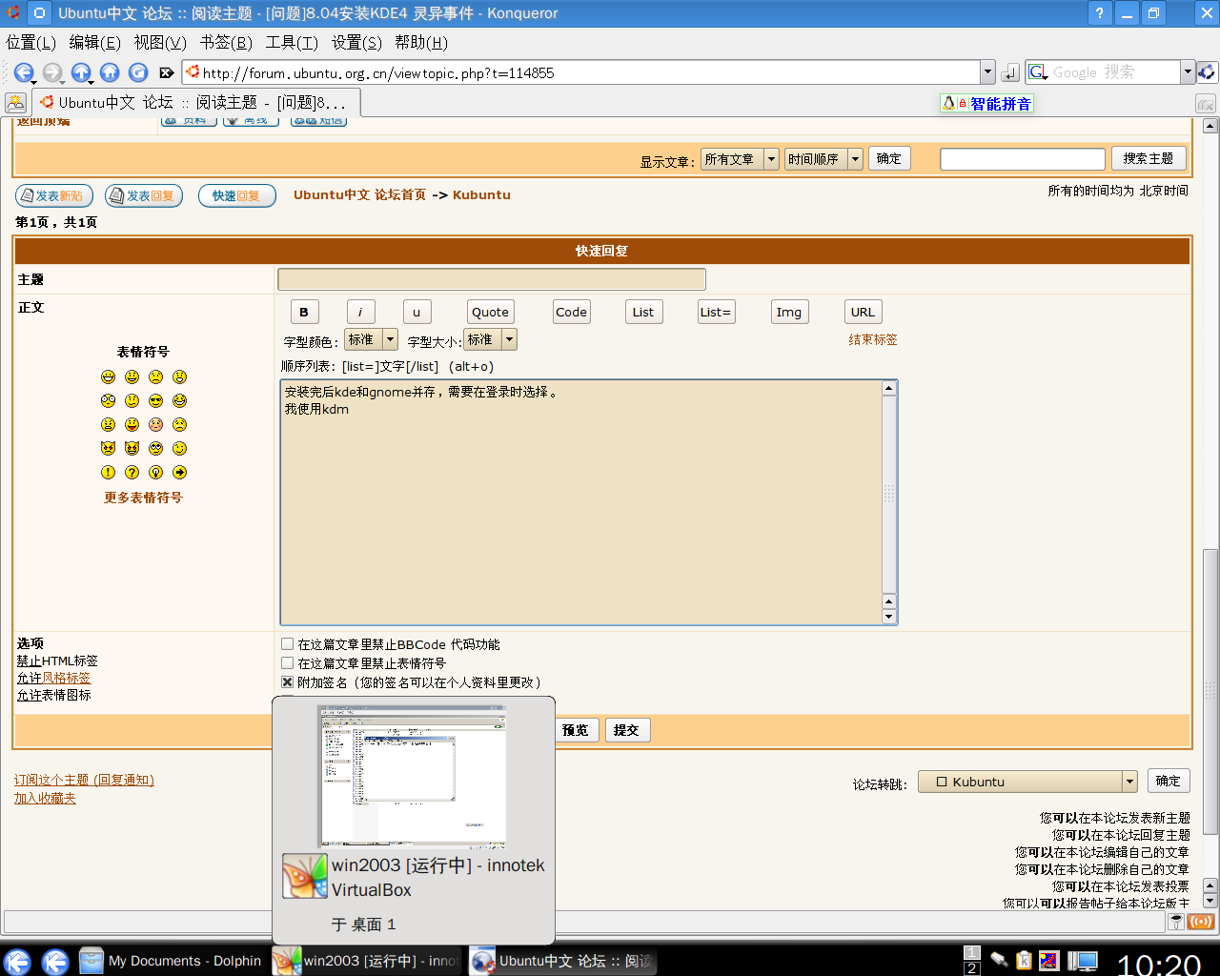Open the 所有文章 display posts dropdown
This screenshot has width=1220, height=976.
click(740, 159)
